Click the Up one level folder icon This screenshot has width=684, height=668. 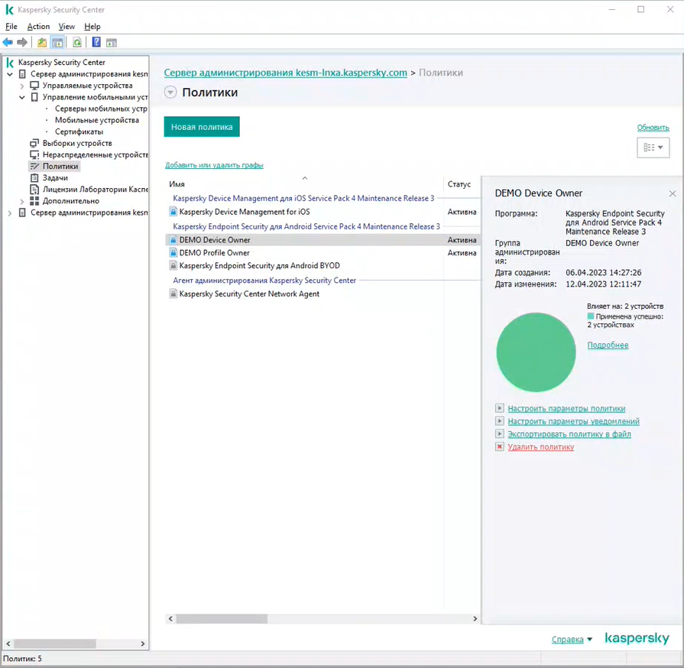pyautogui.click(x=42, y=42)
